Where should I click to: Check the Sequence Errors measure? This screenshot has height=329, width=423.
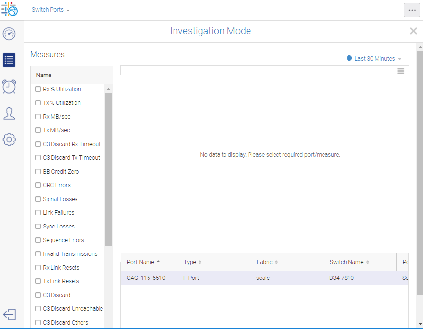tap(38, 240)
